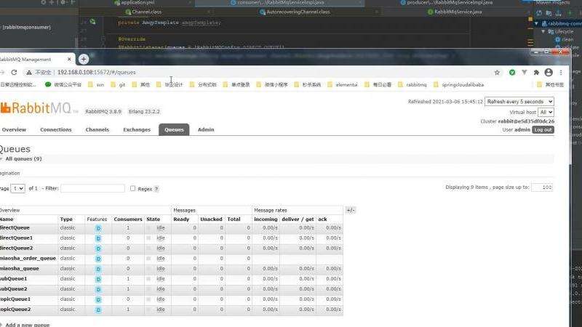This screenshot has height=327, width=582.
Task: Switch to AutorecoveringChannel.class tab in the IDE
Action: pos(298,12)
